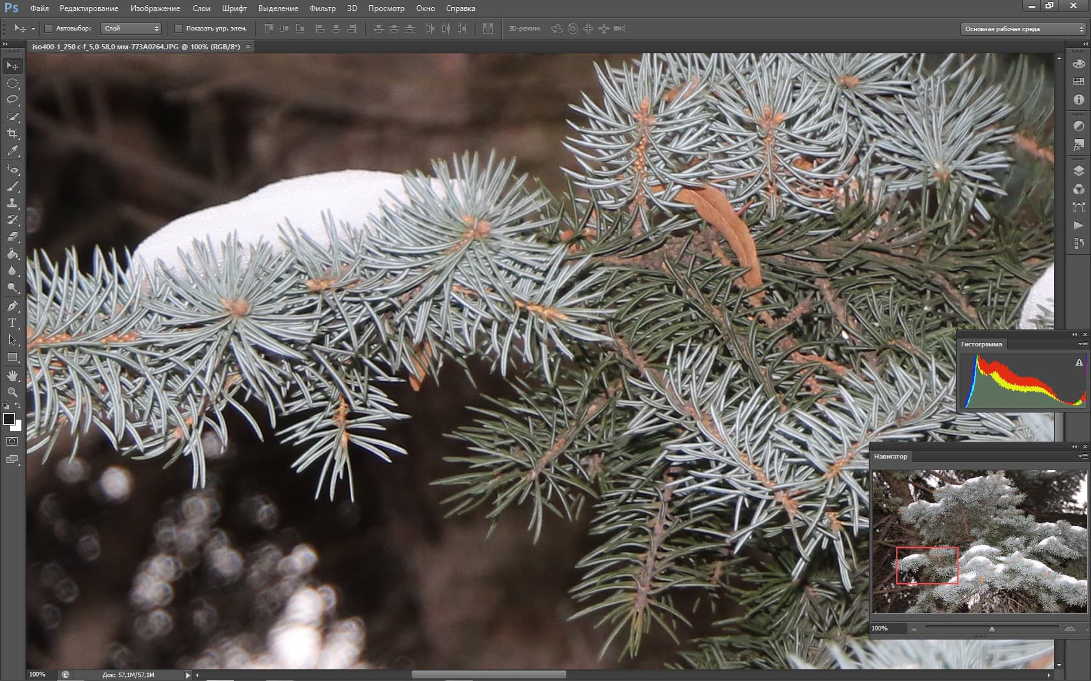This screenshot has height=681, width=1091.
Task: Open the Фильтр menu
Action: point(323,8)
